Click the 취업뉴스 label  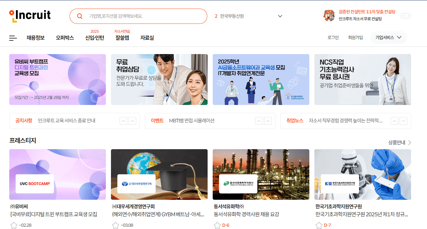click(295, 121)
